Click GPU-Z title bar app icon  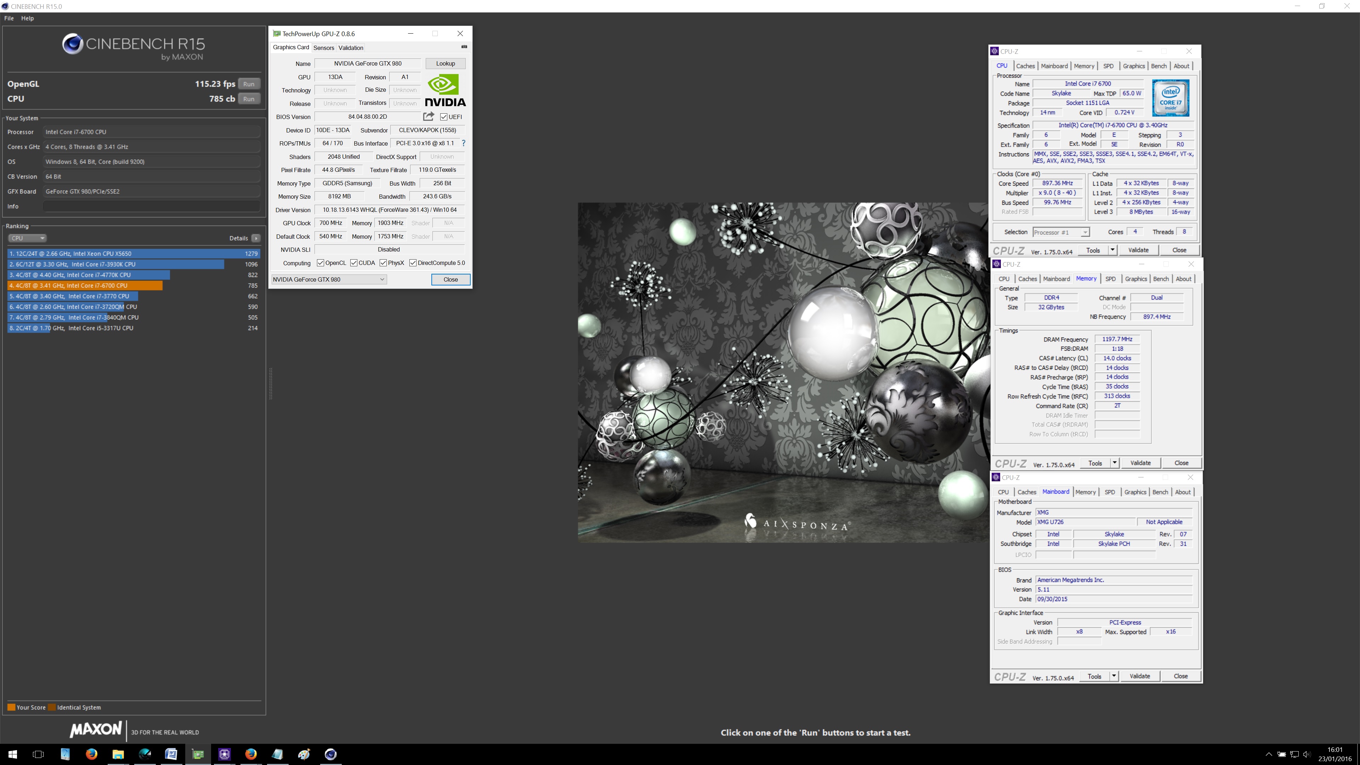click(x=276, y=33)
